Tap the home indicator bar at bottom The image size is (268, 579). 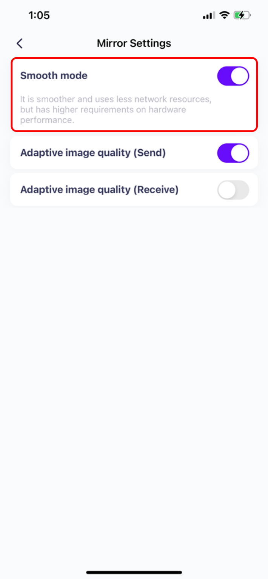(134, 571)
